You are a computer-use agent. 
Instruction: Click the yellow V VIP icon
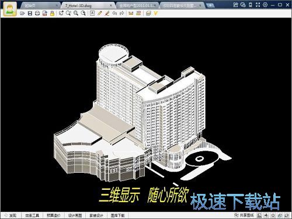coord(155,13)
